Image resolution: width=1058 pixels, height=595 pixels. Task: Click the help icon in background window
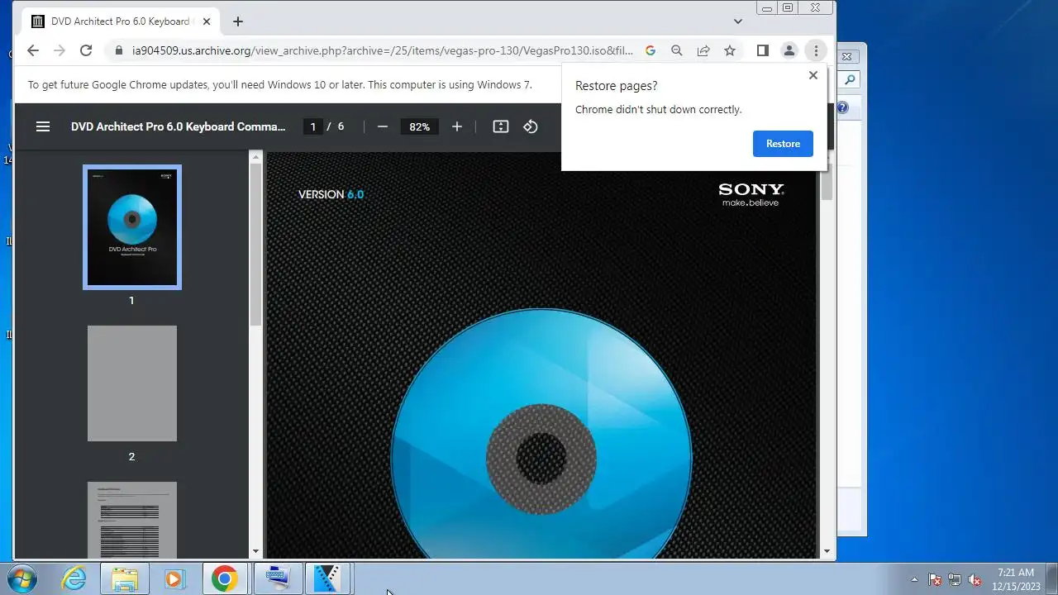click(x=842, y=107)
